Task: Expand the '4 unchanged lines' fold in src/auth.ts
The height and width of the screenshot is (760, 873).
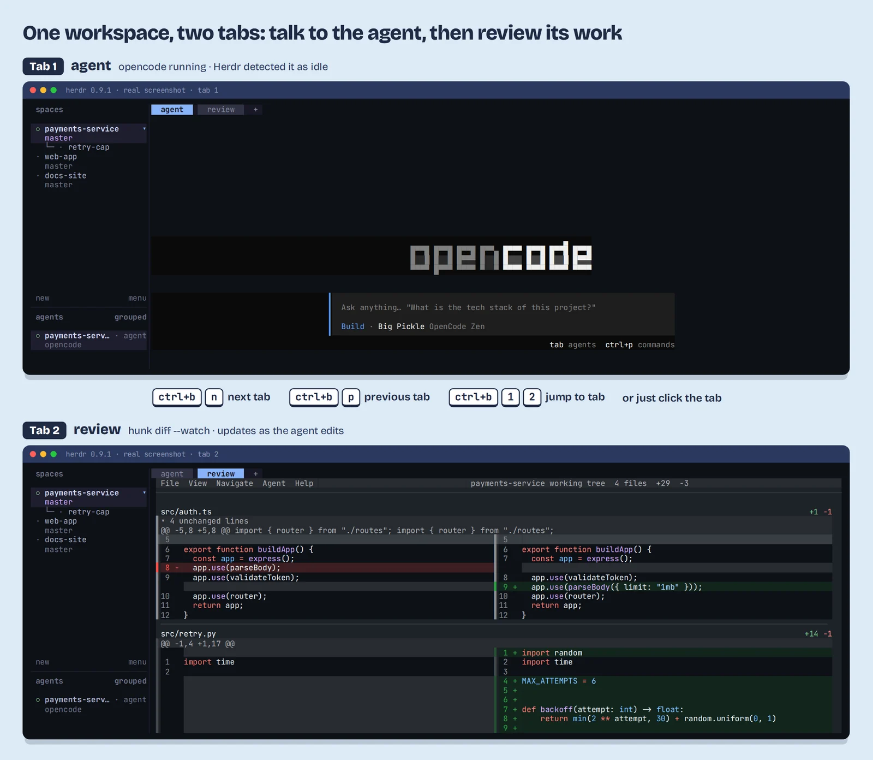Action: [205, 521]
